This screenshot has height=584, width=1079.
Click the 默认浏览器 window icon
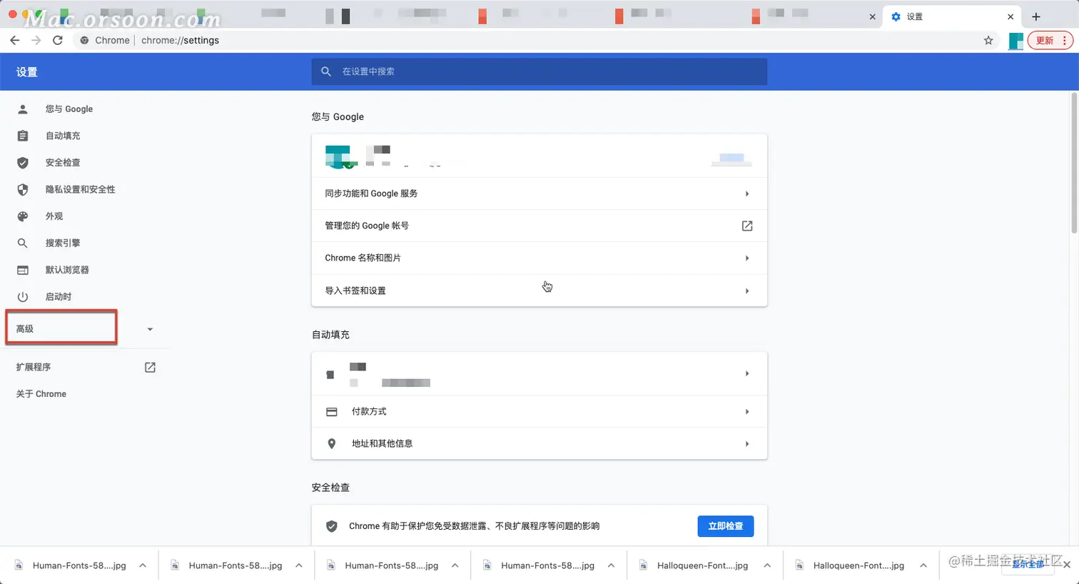pyautogui.click(x=23, y=270)
